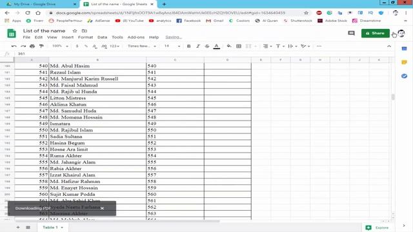Open the Insert menu
Screen dimensions: 413x232
coord(67,37)
